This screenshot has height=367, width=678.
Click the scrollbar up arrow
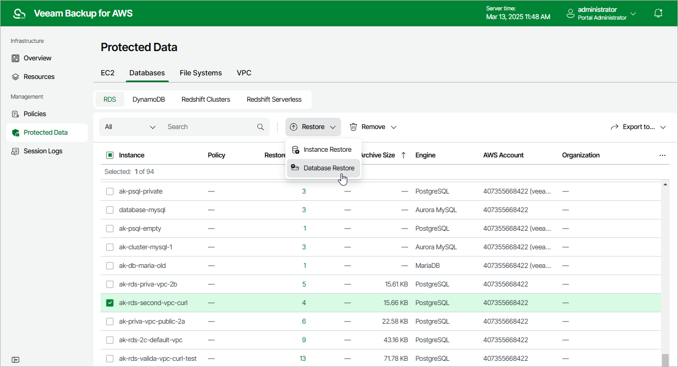coord(665,184)
